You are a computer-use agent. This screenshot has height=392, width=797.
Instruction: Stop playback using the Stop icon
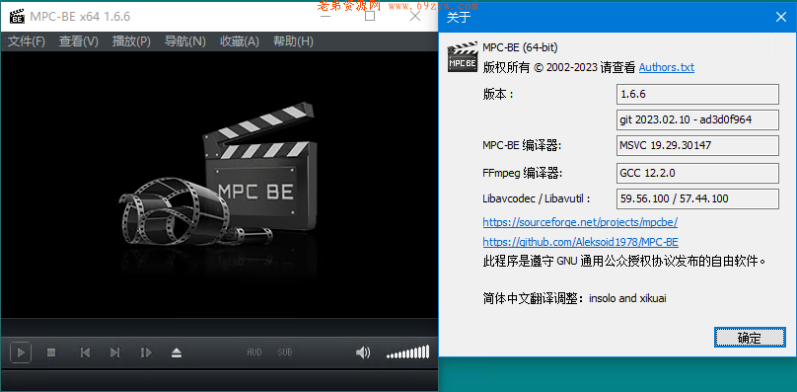pyautogui.click(x=51, y=353)
